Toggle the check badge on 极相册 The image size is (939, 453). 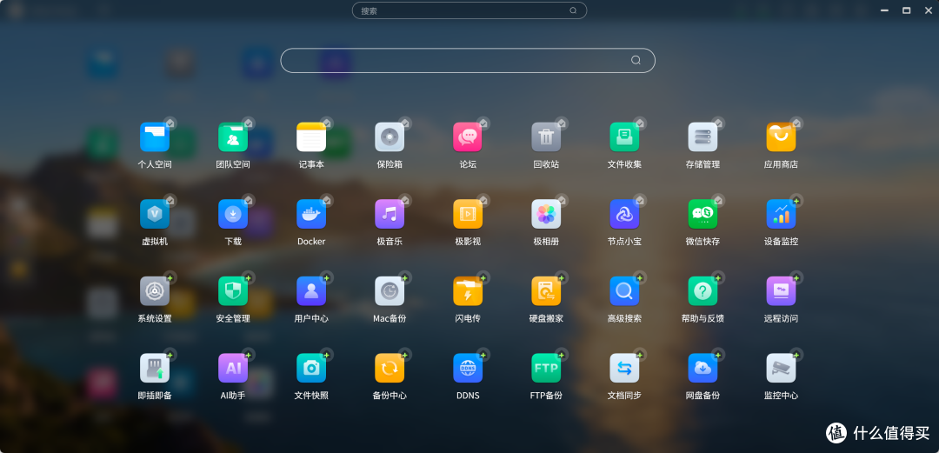click(561, 201)
